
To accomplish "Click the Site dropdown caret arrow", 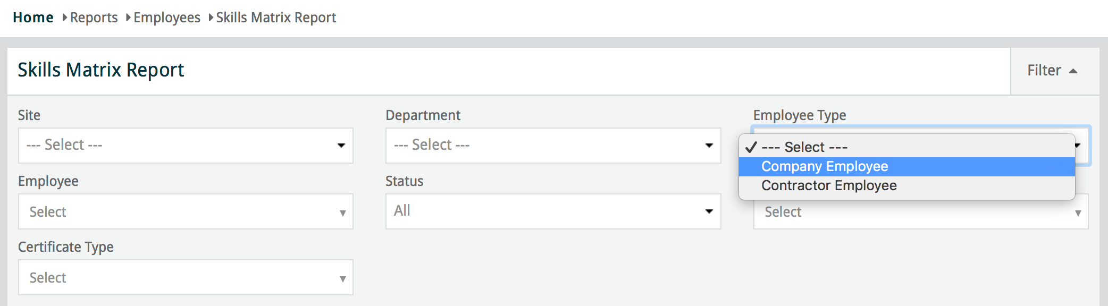I will pyautogui.click(x=341, y=146).
